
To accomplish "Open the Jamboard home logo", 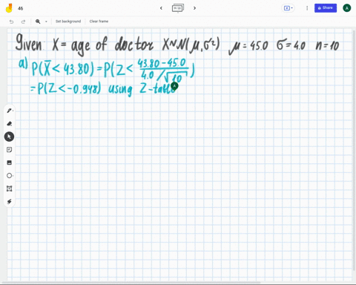I will pyautogui.click(x=9, y=8).
